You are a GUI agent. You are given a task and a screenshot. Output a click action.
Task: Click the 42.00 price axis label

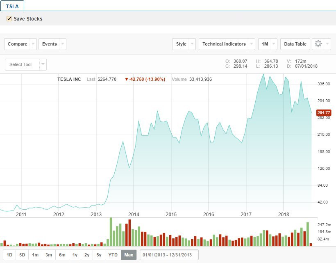(322, 202)
